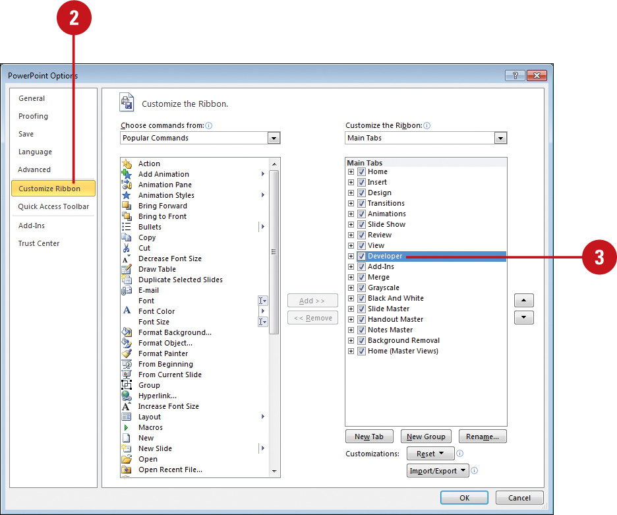Uncheck the Grayscale tab checkbox
617x515 pixels.
click(361, 288)
